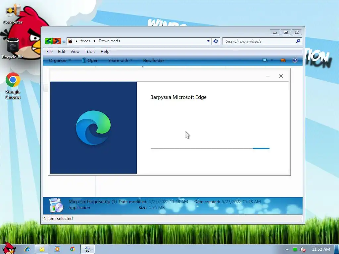Screen dimensions: 339x254
Task: Open the Help menu
Action: tap(105, 51)
